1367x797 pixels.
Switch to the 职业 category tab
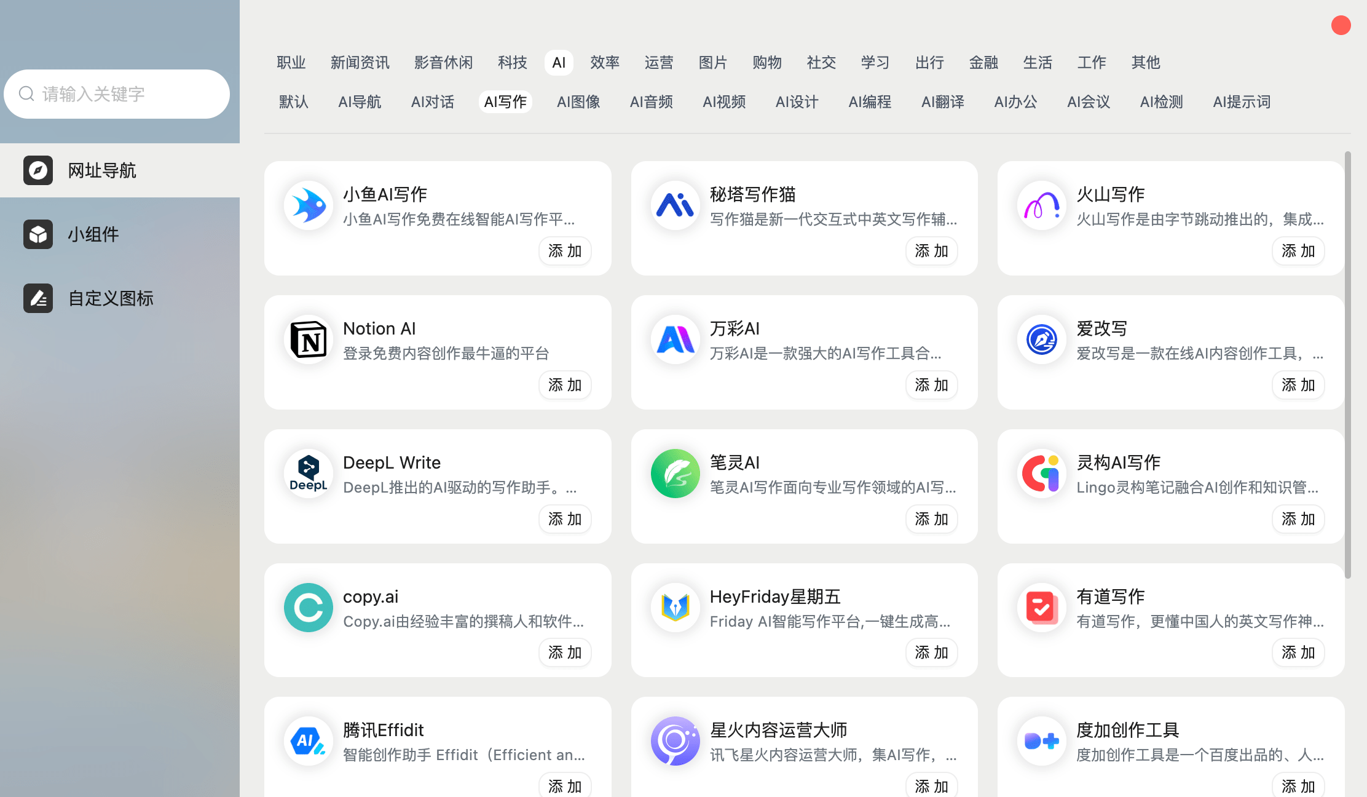291,63
